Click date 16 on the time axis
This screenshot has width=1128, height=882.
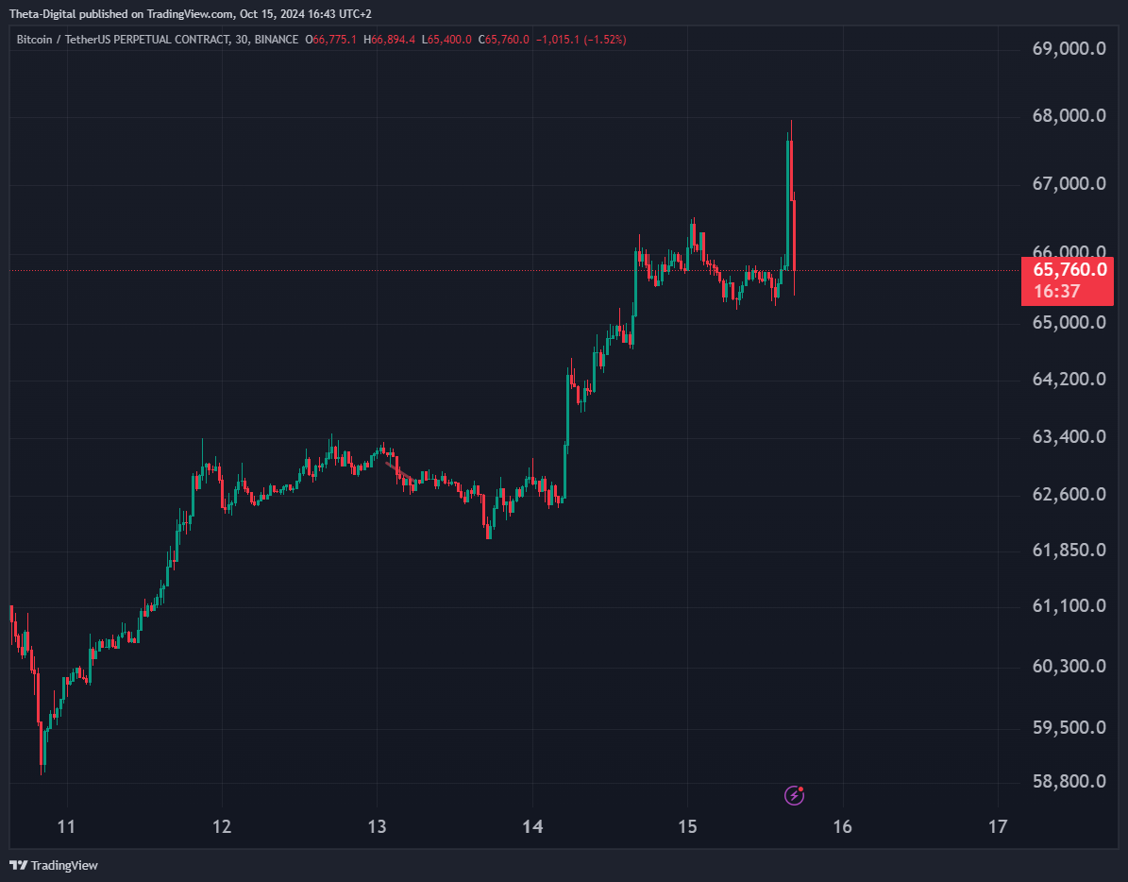click(x=842, y=826)
